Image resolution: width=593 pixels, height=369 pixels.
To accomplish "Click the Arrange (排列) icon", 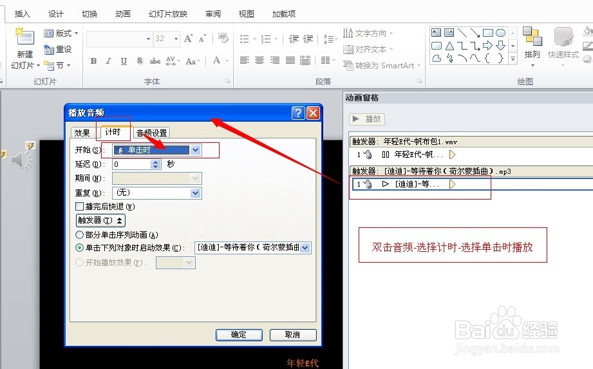I will (532, 36).
